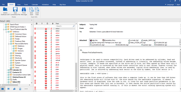Screen dimensions: 181x92
Task: Collapse the Recoverable Items node
Action: (x=9, y=44)
